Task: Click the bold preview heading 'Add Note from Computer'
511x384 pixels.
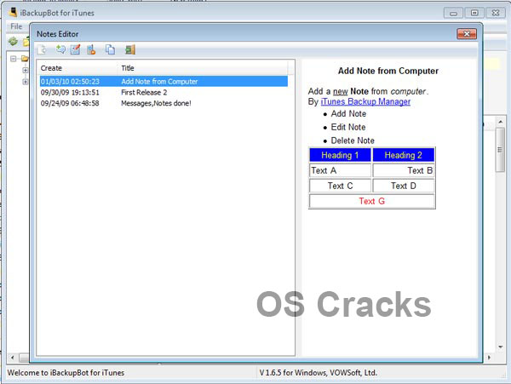Action: point(388,71)
